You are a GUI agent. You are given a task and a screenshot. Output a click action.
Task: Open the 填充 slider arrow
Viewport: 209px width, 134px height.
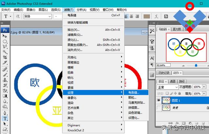204,94
